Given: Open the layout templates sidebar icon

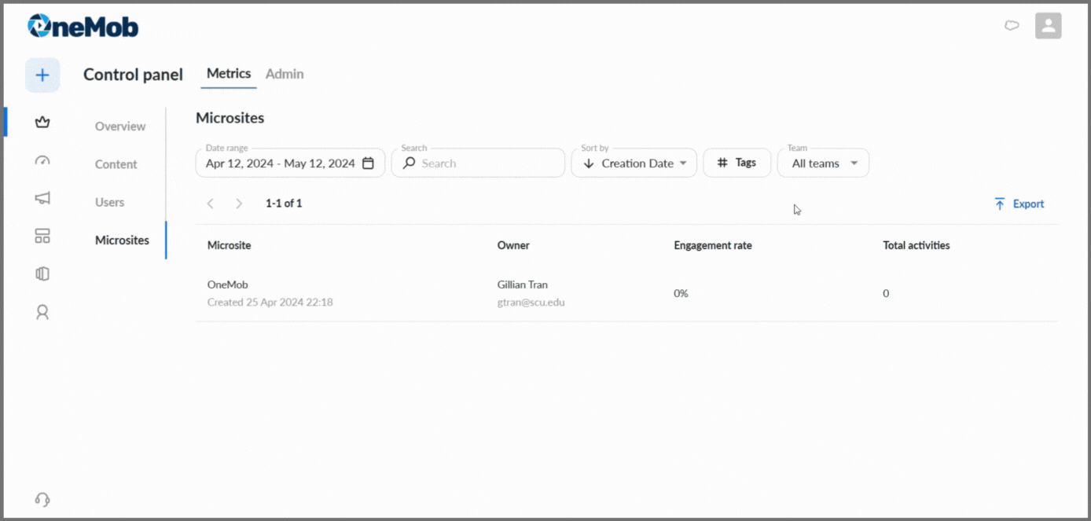Looking at the screenshot, I should pyautogui.click(x=42, y=236).
